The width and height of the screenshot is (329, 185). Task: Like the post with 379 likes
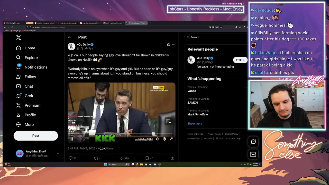pos(121,158)
